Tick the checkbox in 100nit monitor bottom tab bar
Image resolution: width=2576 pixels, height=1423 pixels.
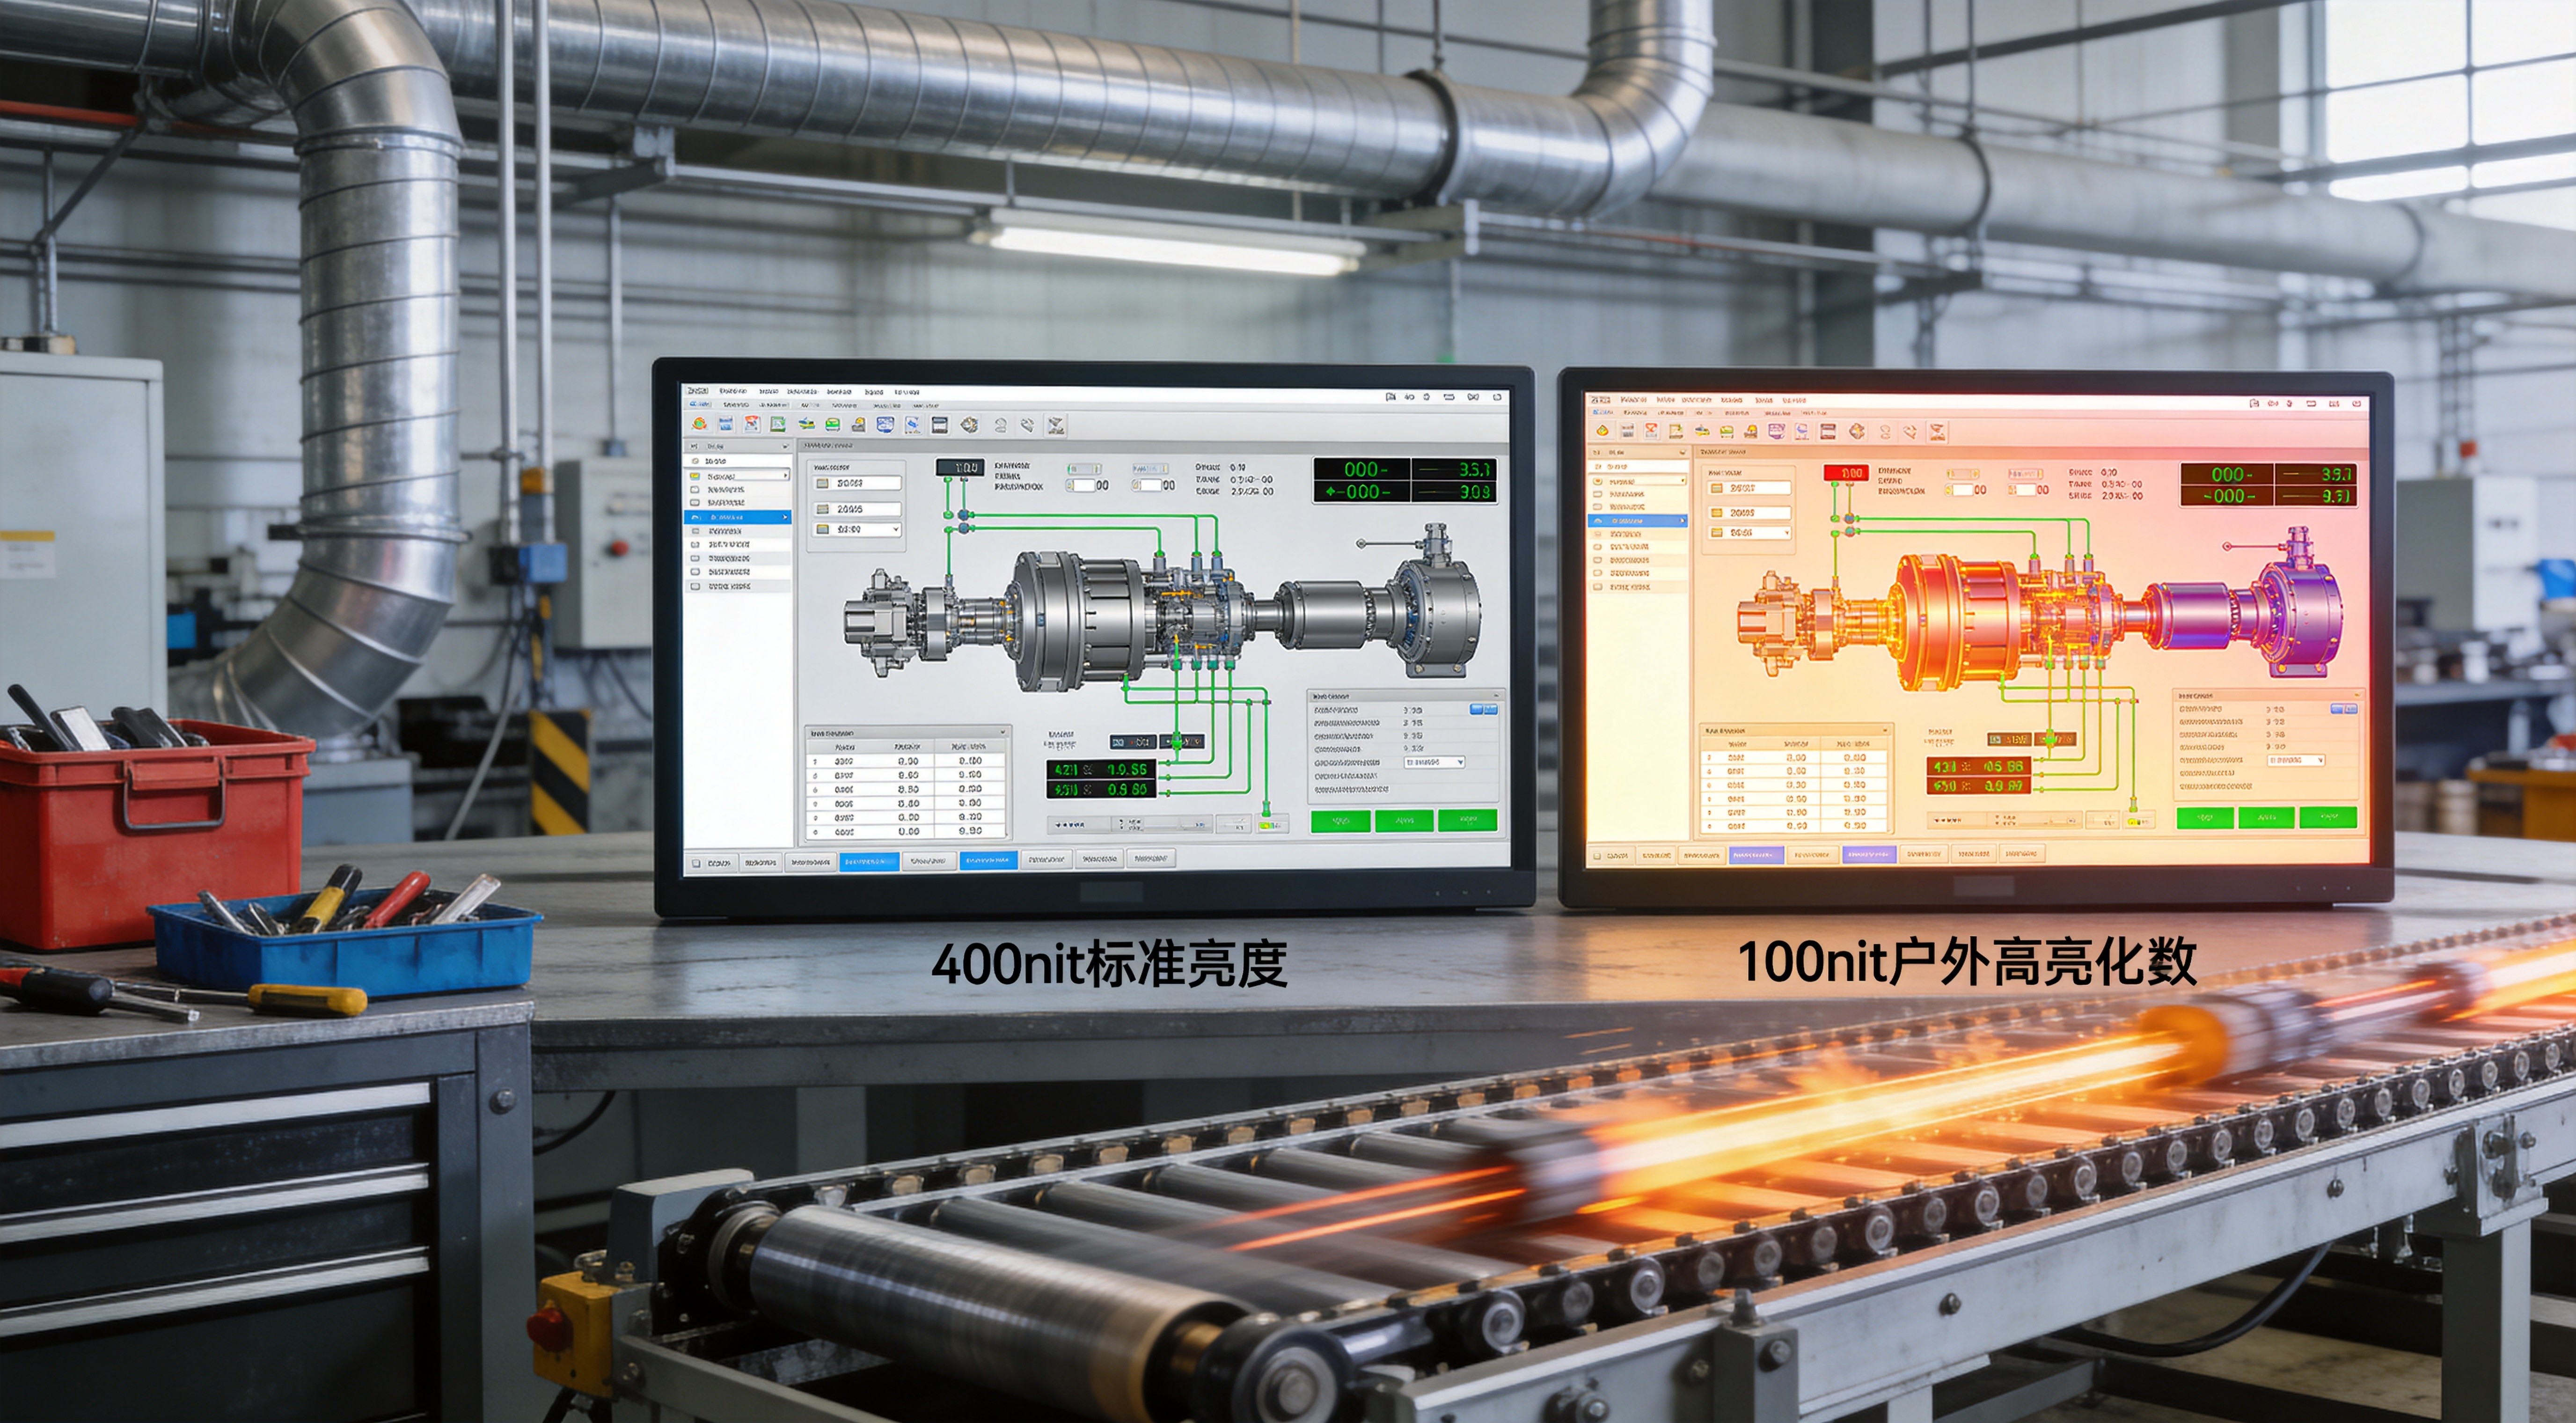(1598, 856)
